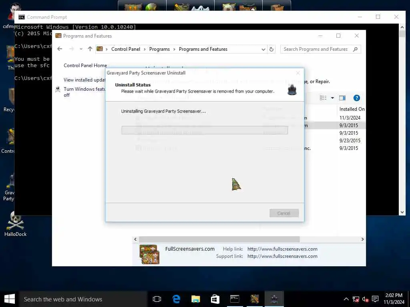Expand chevron before Control Panel breadcrumb
The image size is (410, 307).
tap(107, 49)
